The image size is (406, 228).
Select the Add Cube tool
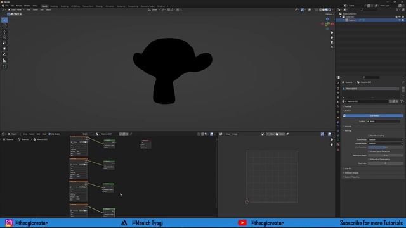pyautogui.click(x=4, y=66)
